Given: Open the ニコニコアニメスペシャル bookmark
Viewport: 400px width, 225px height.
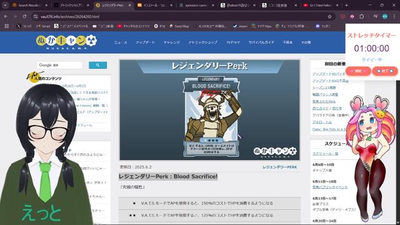Looking at the screenshot, I should (71, 26).
